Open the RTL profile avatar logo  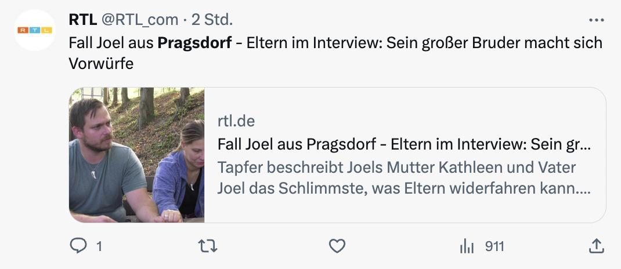(x=34, y=30)
